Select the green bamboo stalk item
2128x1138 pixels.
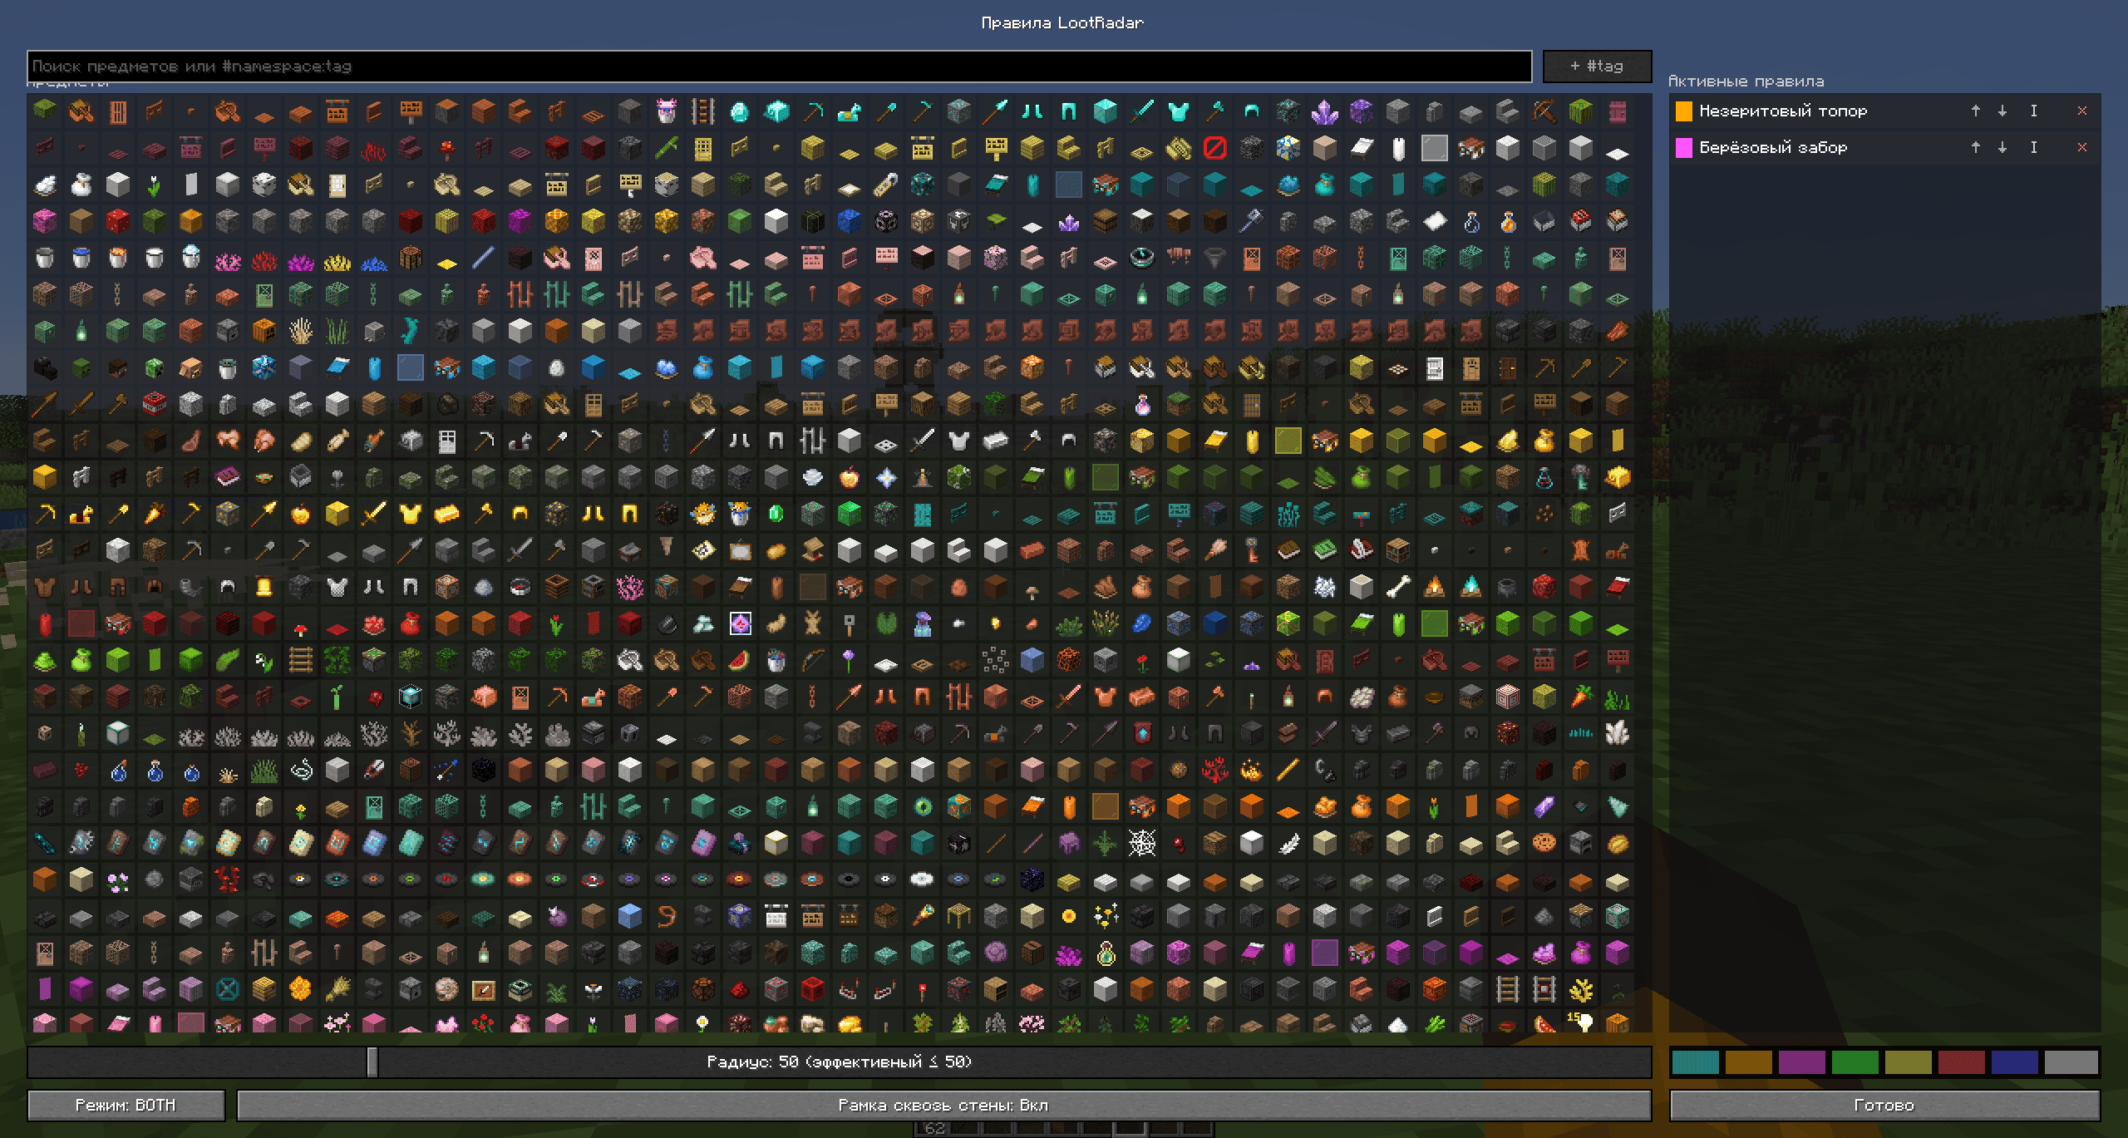coord(666,148)
